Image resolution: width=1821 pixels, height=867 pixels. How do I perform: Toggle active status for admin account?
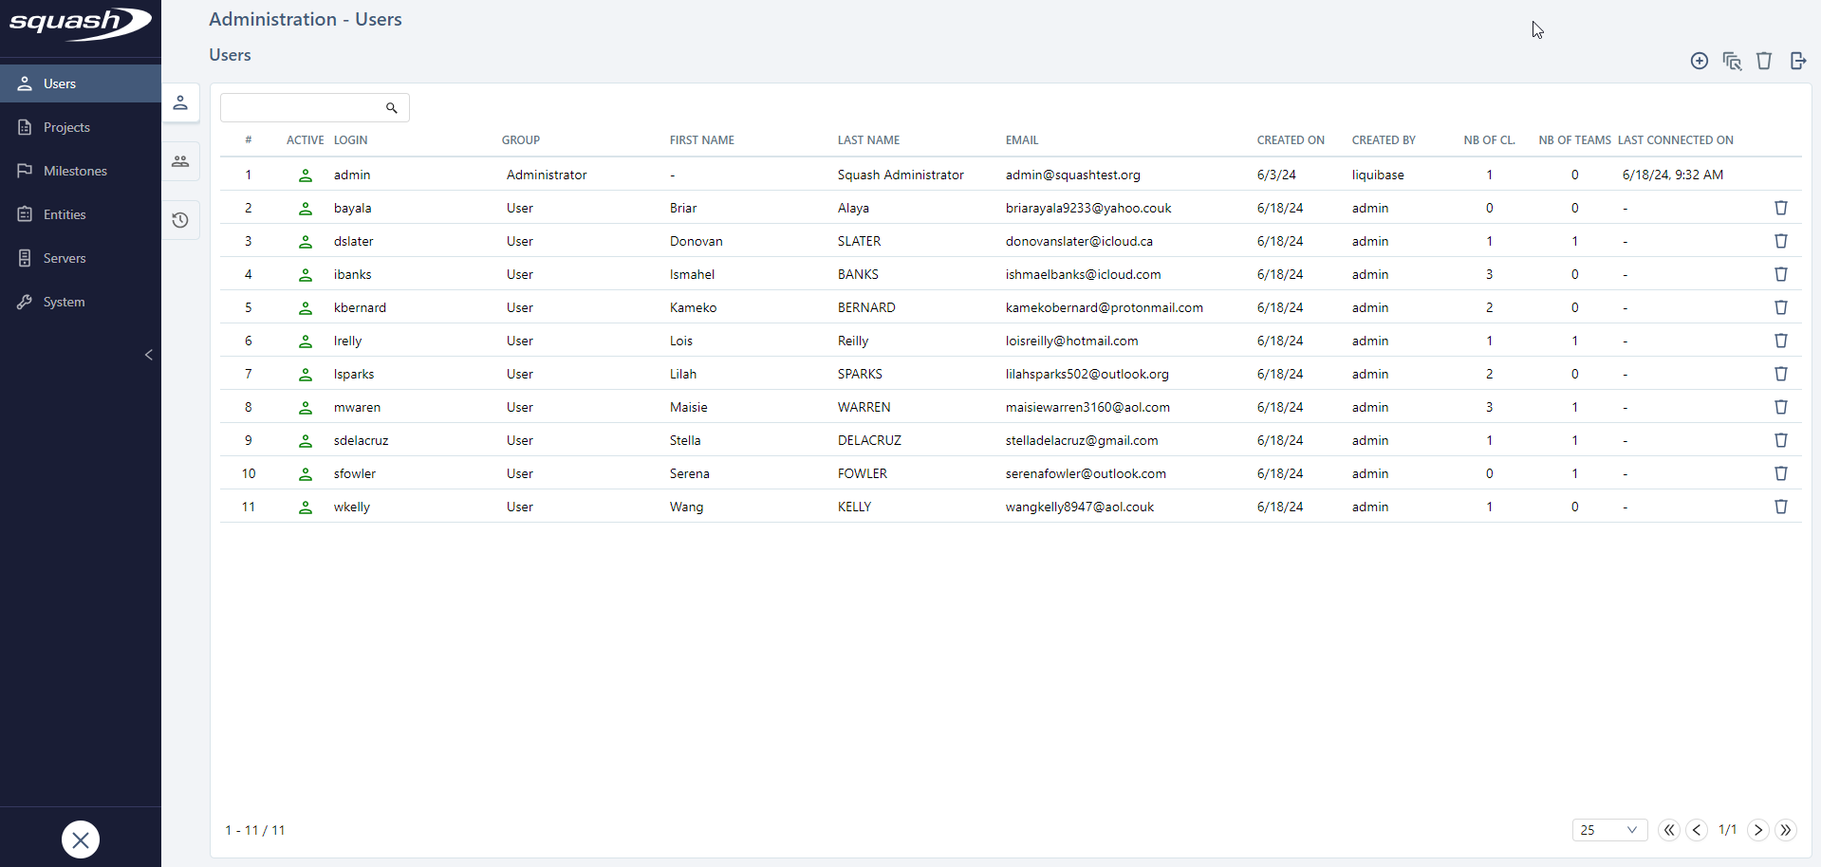305,175
